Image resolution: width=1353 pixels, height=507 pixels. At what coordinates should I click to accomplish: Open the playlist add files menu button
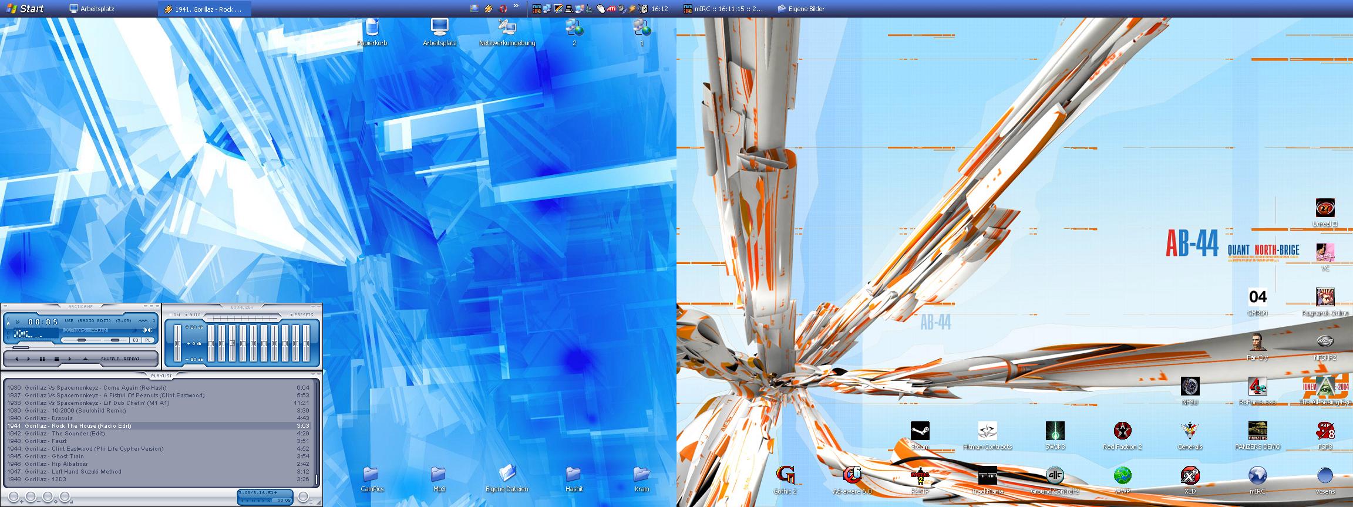tap(15, 498)
